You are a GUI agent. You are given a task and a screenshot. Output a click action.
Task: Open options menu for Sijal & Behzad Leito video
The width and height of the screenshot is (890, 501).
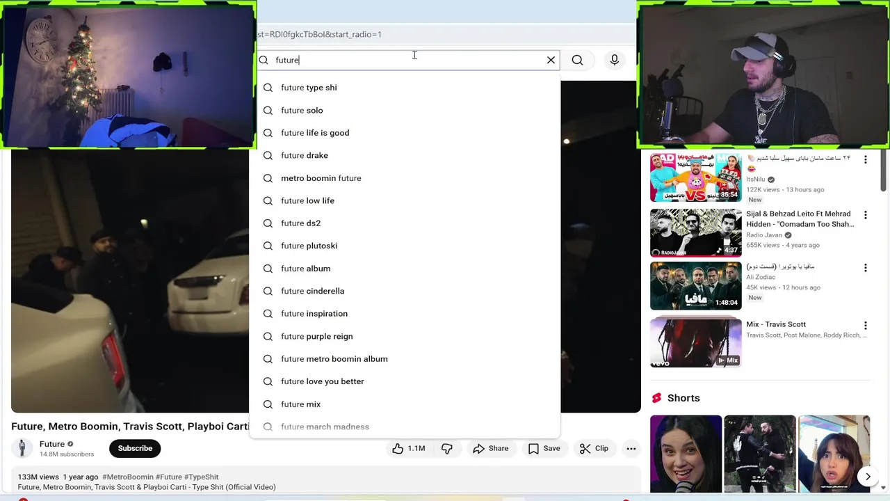[x=865, y=215]
